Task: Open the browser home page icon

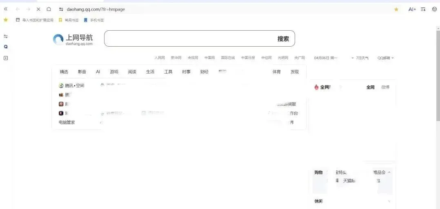Action: (x=49, y=9)
